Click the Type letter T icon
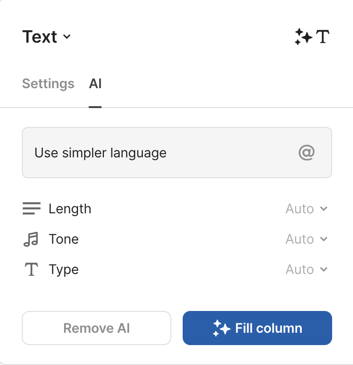Viewport: 353px width, 365px height. (x=31, y=269)
